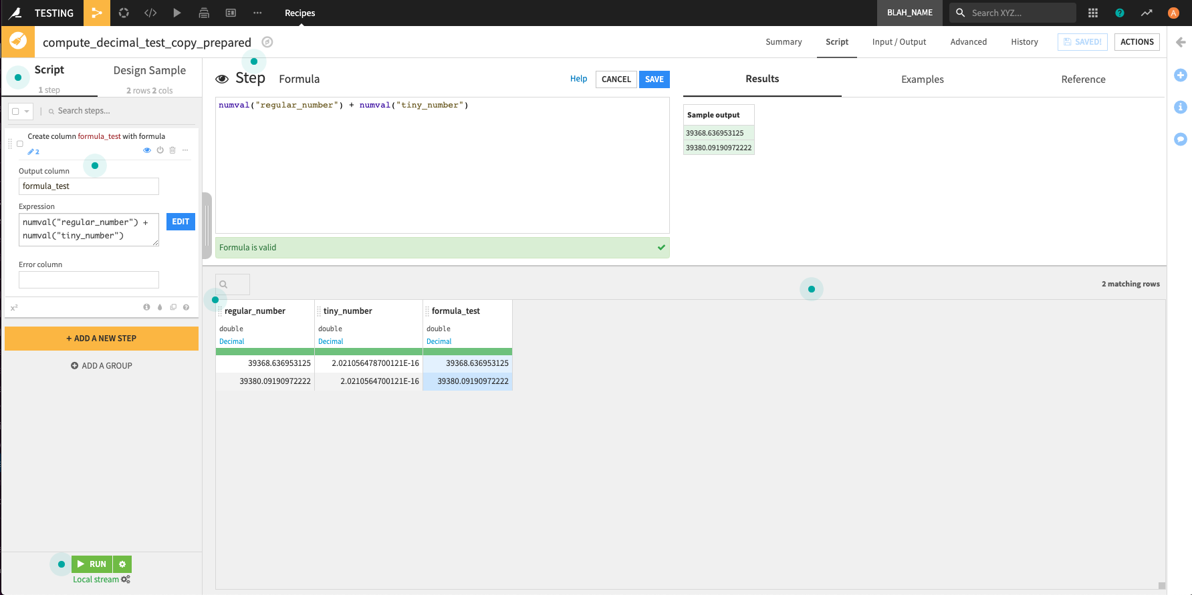Tick the formula_test step checkbox
This screenshot has height=595, width=1192.
tap(20, 144)
